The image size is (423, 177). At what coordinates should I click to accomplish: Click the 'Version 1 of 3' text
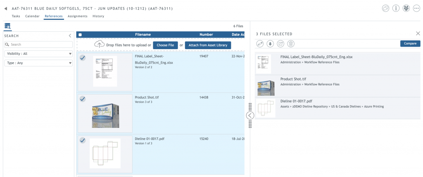143,143
